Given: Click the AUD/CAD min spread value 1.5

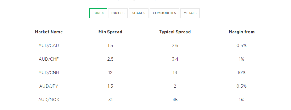Looking at the screenshot, I should pyautogui.click(x=110, y=45).
